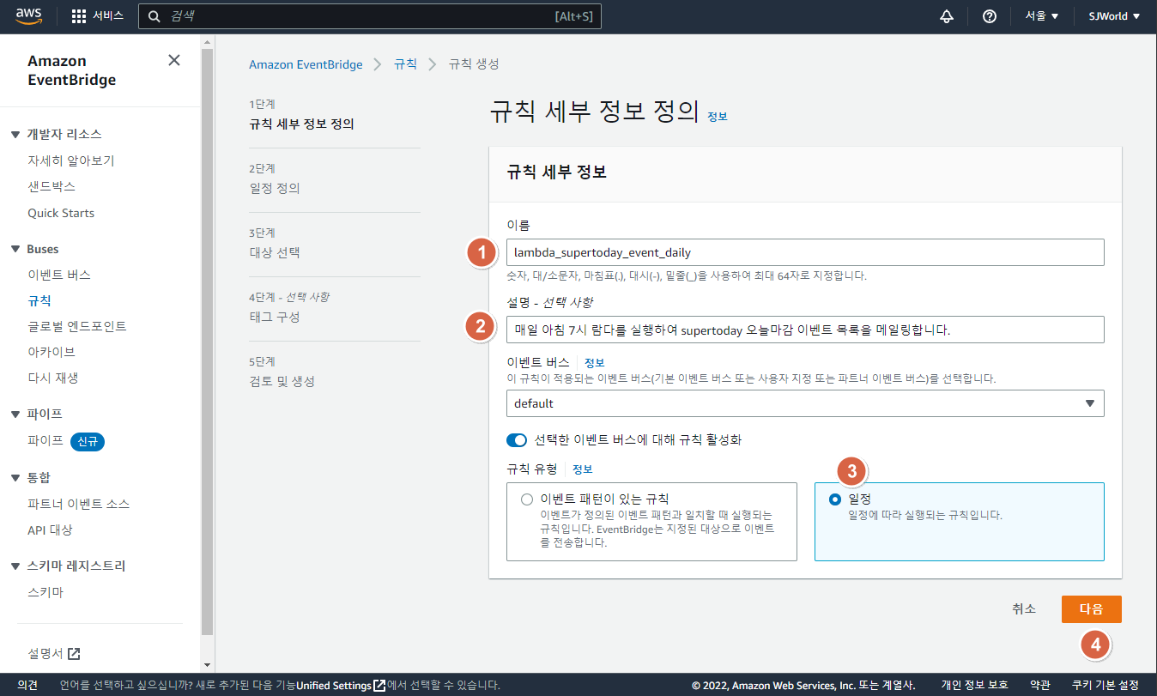Open 의견 feedback in footer
The height and width of the screenshot is (696, 1157).
tap(27, 685)
